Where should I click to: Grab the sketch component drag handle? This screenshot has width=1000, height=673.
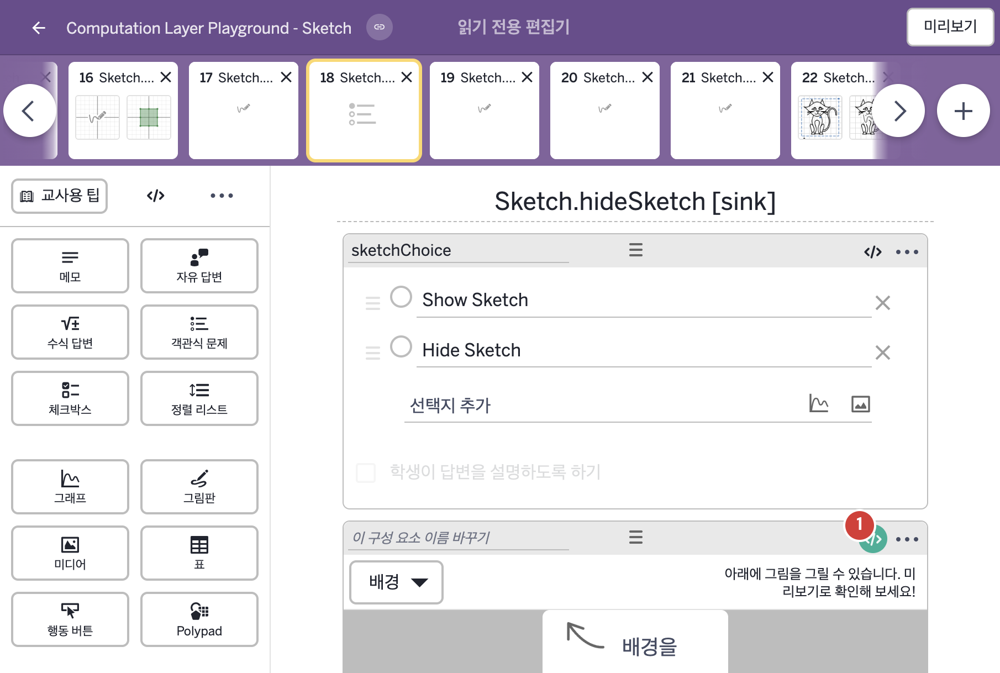(636, 537)
